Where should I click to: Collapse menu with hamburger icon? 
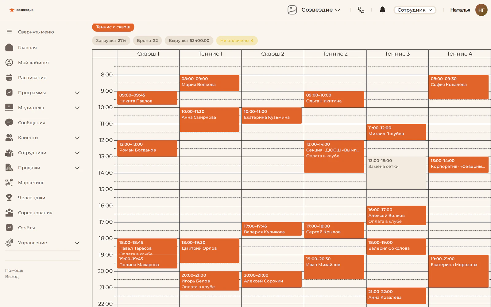click(x=9, y=32)
